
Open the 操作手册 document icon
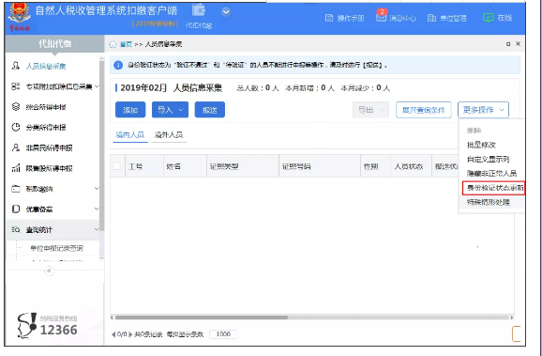coord(329,18)
